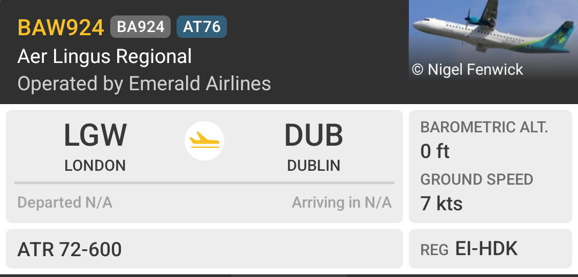Click the ATR 72-600 aircraft model row
The height and width of the screenshot is (277, 578).
coord(204,249)
